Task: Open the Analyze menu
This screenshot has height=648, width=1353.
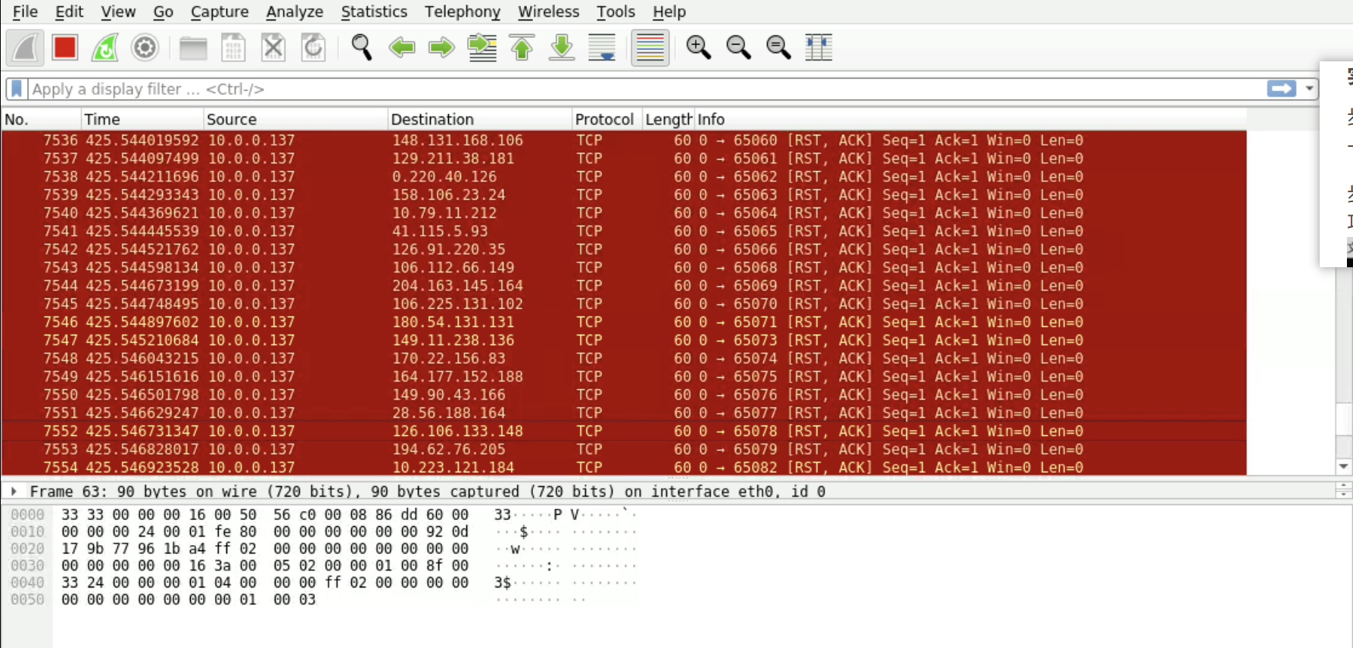Action: click(x=295, y=11)
